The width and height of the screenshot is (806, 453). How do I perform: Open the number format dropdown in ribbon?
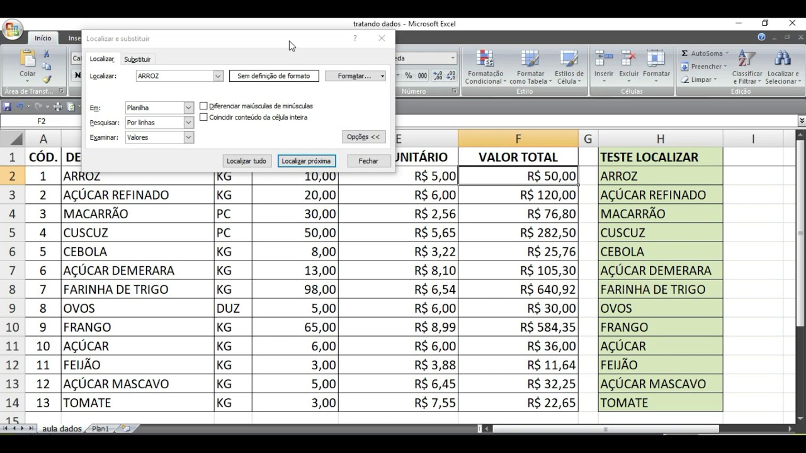click(x=453, y=59)
